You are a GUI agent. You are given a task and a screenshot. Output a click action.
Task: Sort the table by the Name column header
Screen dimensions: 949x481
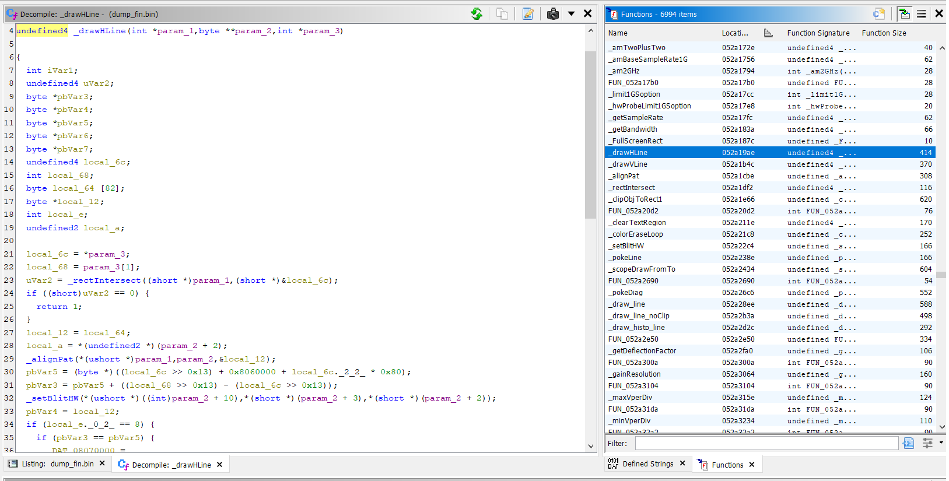point(618,33)
